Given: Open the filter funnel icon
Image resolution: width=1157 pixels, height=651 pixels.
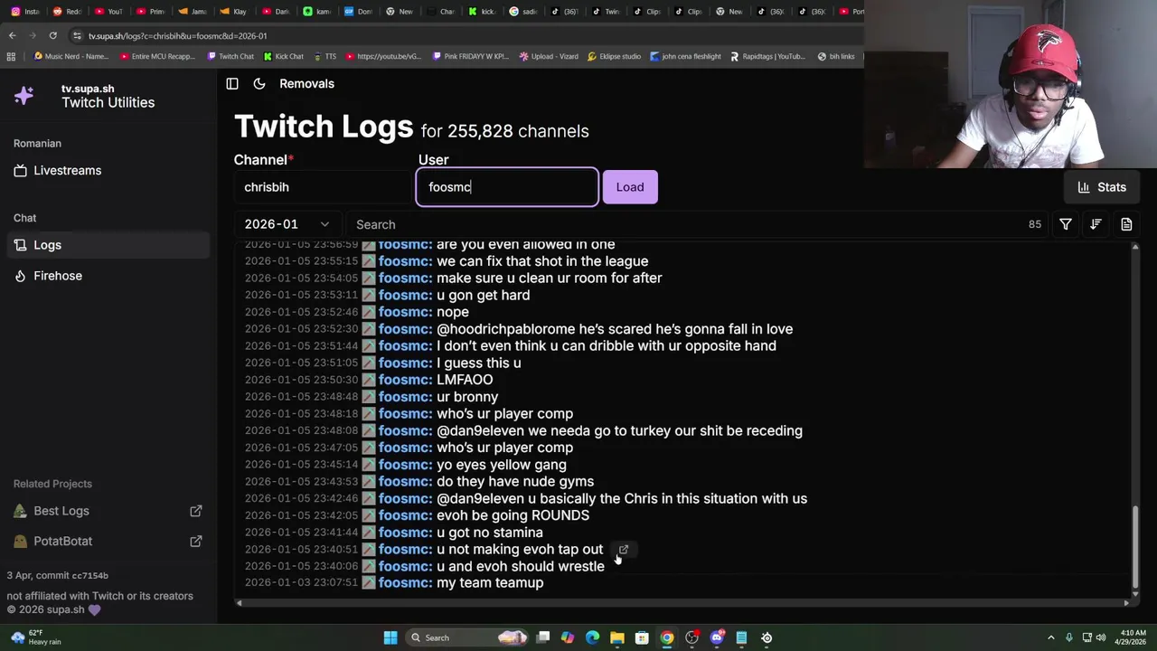Looking at the screenshot, I should [x=1066, y=224].
